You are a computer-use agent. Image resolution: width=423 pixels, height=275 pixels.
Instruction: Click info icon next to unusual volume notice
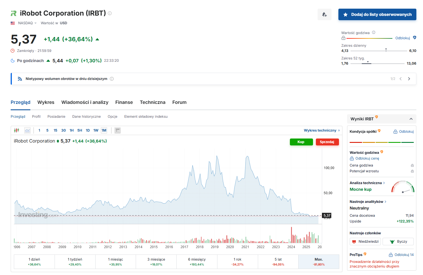[x=112, y=79]
